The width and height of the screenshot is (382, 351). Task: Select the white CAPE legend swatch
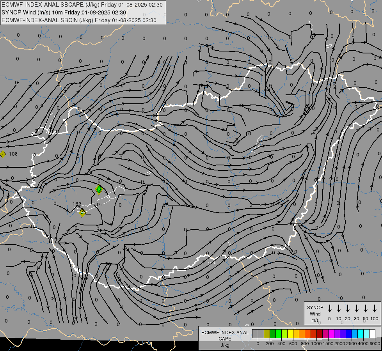[x=372, y=334]
